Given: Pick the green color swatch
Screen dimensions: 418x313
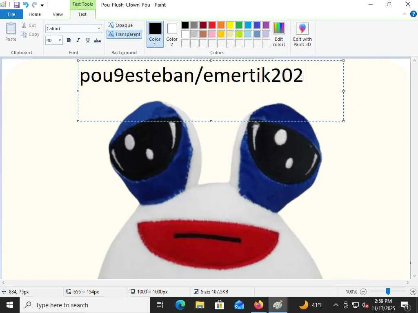Looking at the screenshot, I should pyautogui.click(x=239, y=25).
